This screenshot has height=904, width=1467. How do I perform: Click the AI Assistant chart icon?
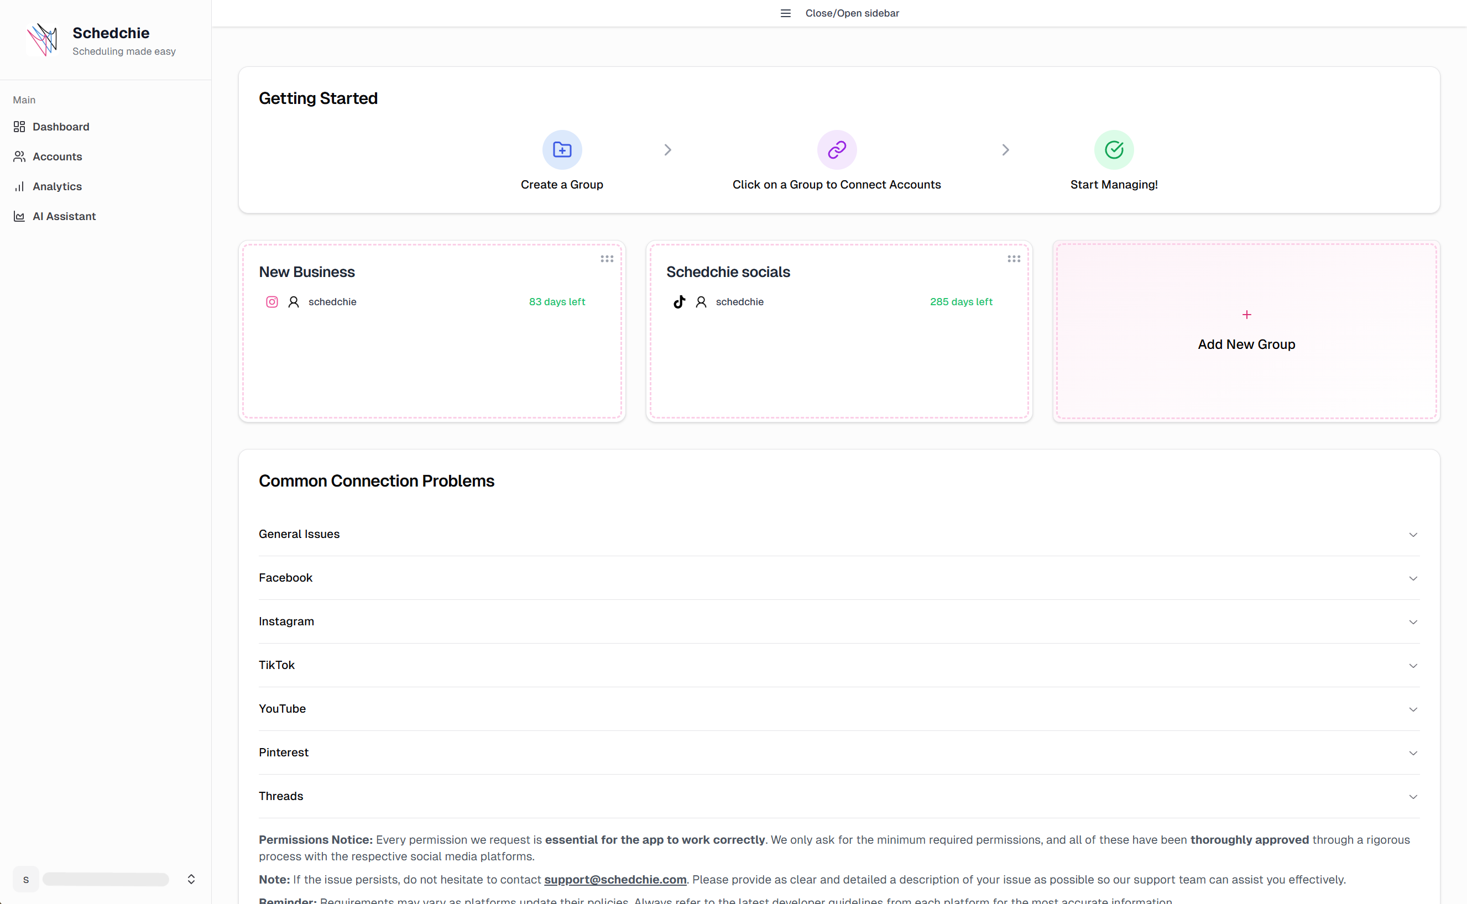click(19, 216)
